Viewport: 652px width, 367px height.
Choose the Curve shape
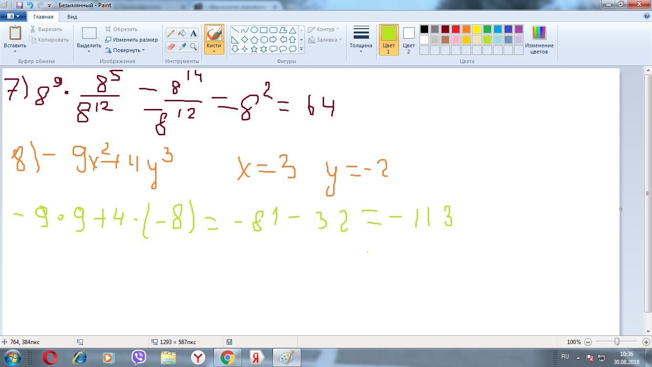tap(245, 30)
